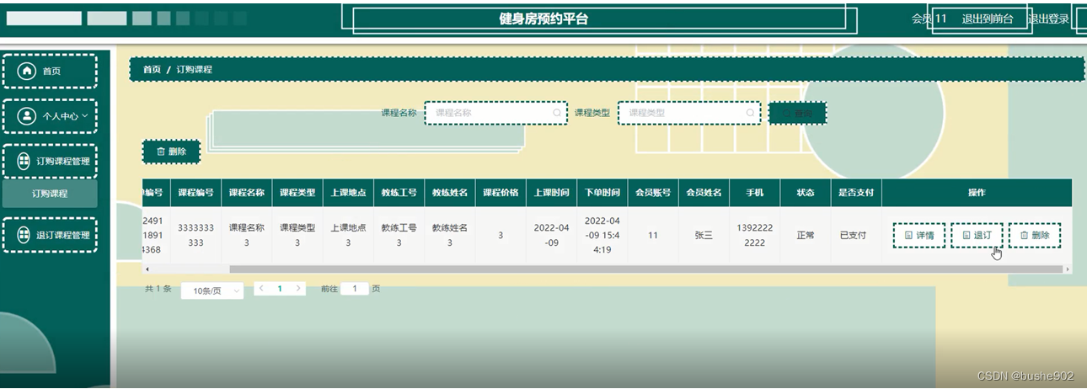Select the 订购课程 submenu item

50,194
